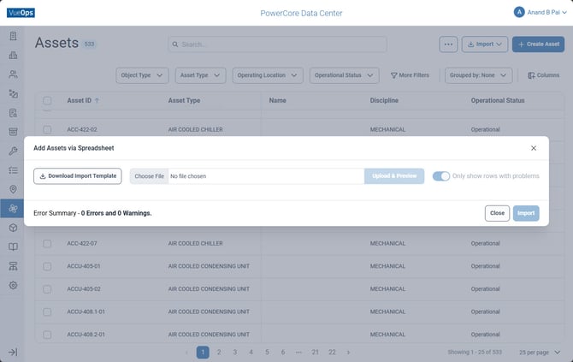Jump to page 22 in pagination
This screenshot has width=573, height=362.
pyautogui.click(x=332, y=352)
